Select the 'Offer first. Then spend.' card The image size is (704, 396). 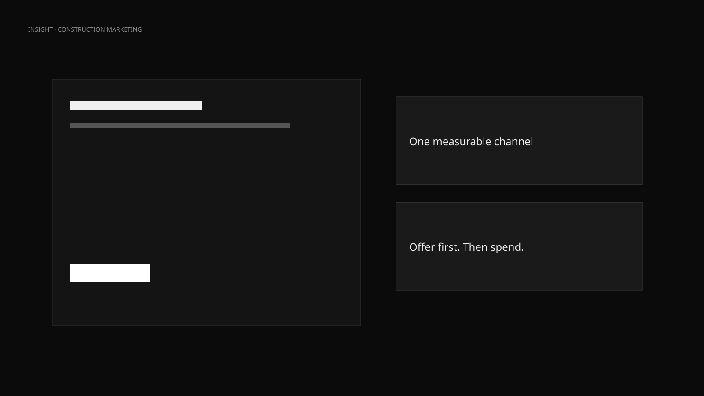point(519,246)
